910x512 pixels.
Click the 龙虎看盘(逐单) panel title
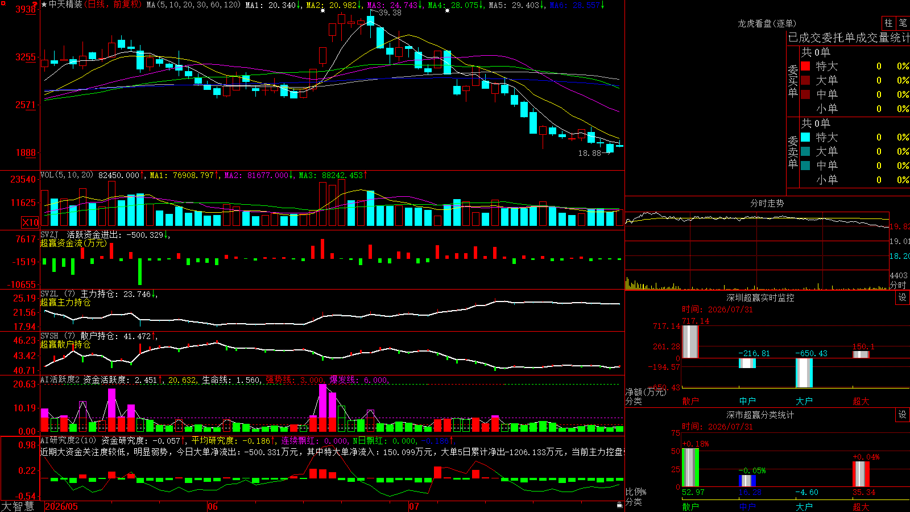coord(767,23)
